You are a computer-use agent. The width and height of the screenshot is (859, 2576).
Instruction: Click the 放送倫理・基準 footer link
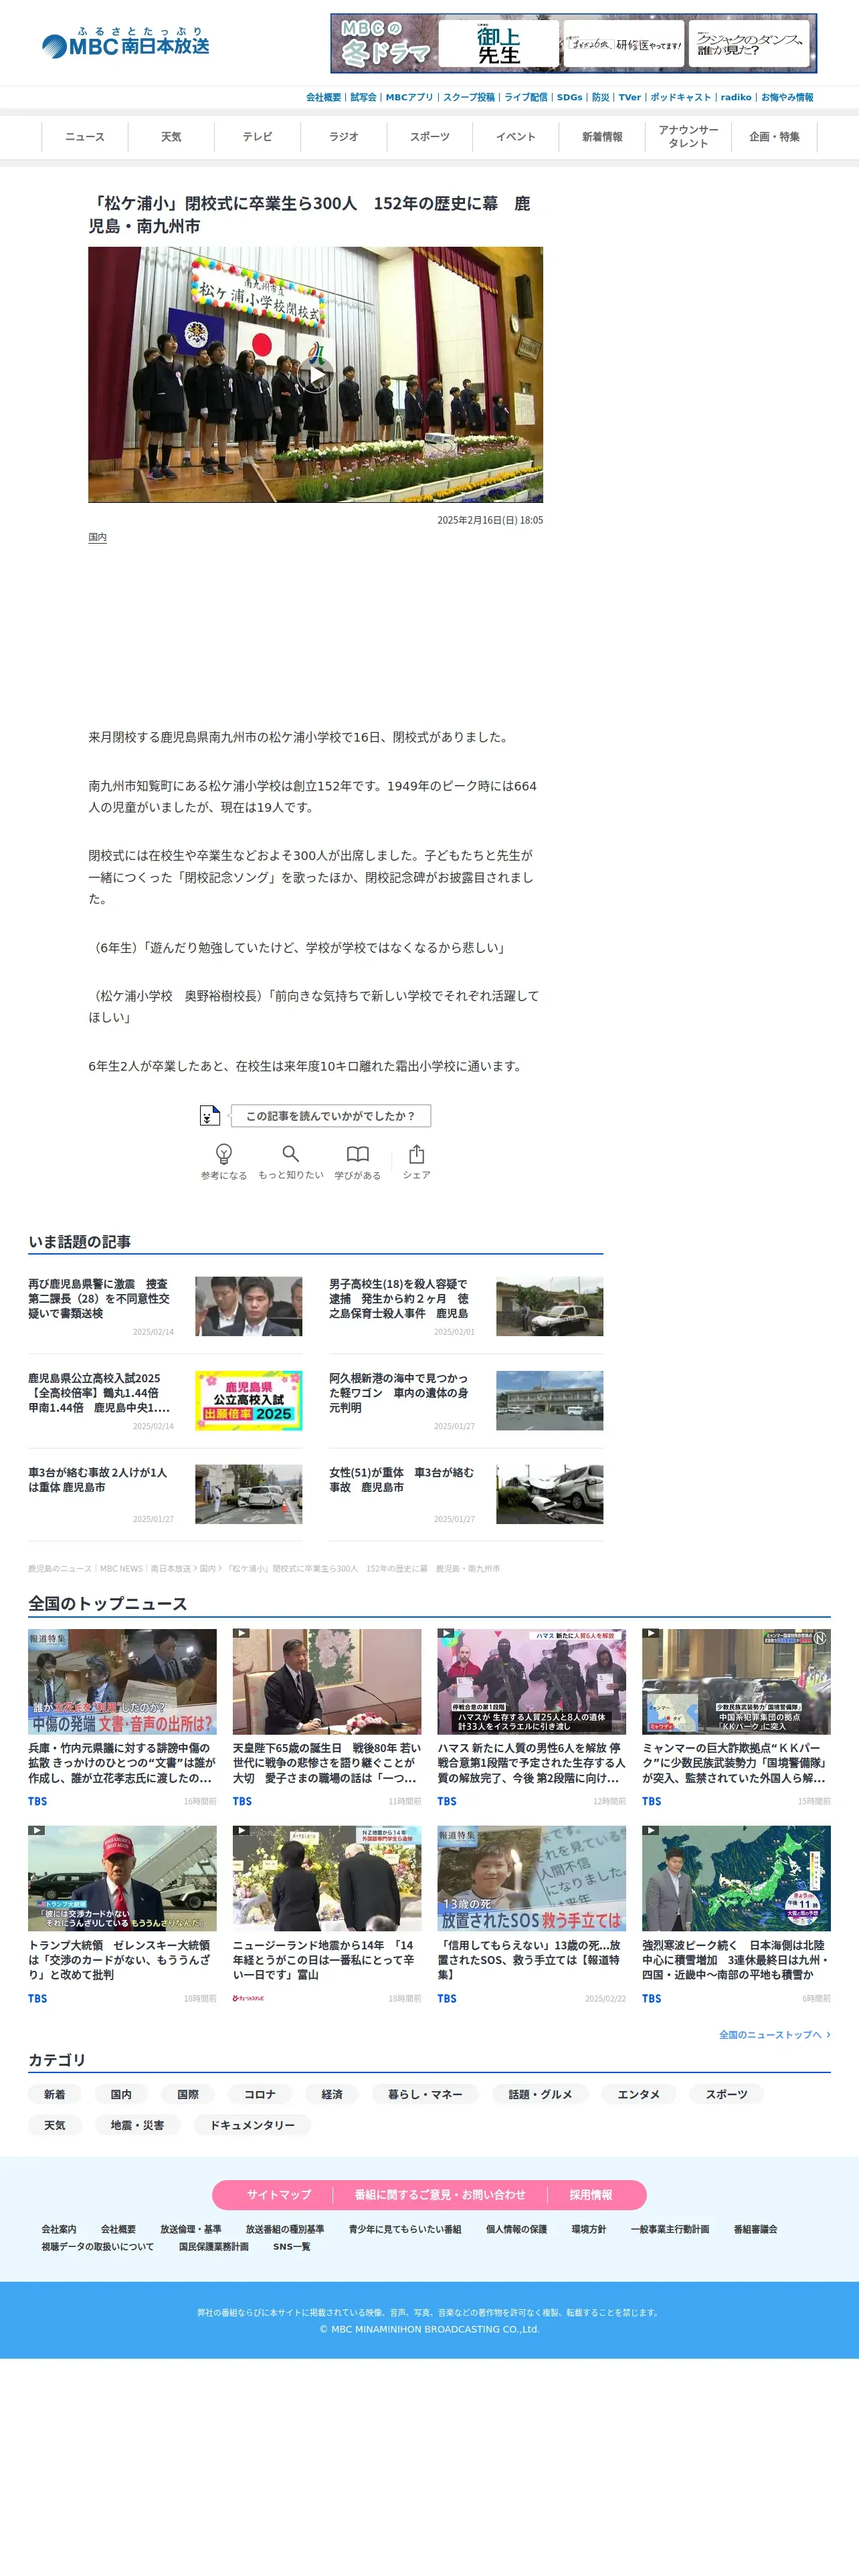click(190, 2229)
